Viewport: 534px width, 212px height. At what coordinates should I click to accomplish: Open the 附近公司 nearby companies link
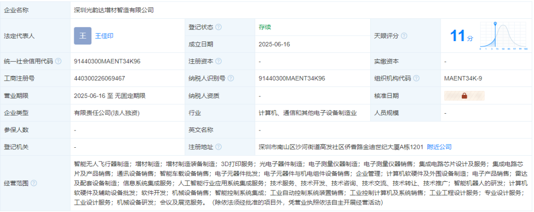coord(440,147)
